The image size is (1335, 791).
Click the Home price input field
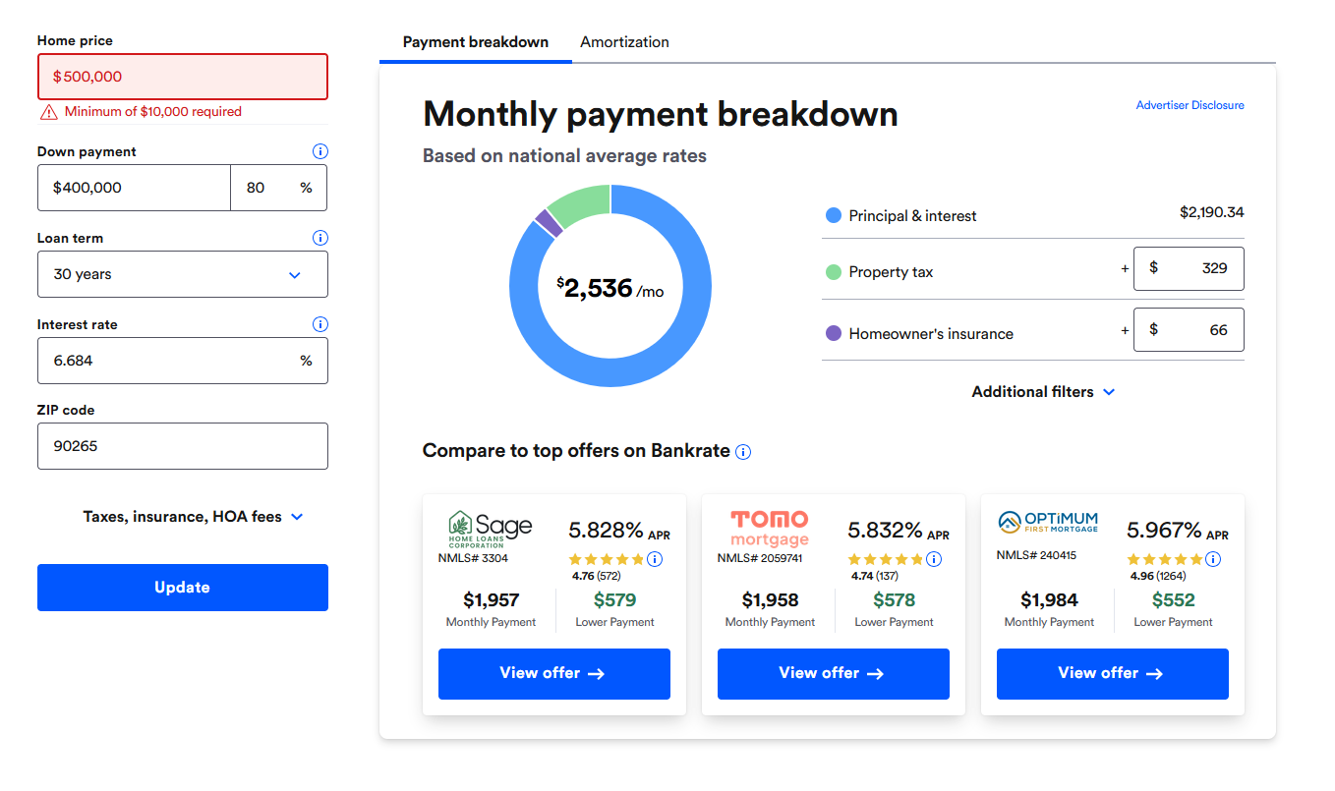(x=183, y=77)
